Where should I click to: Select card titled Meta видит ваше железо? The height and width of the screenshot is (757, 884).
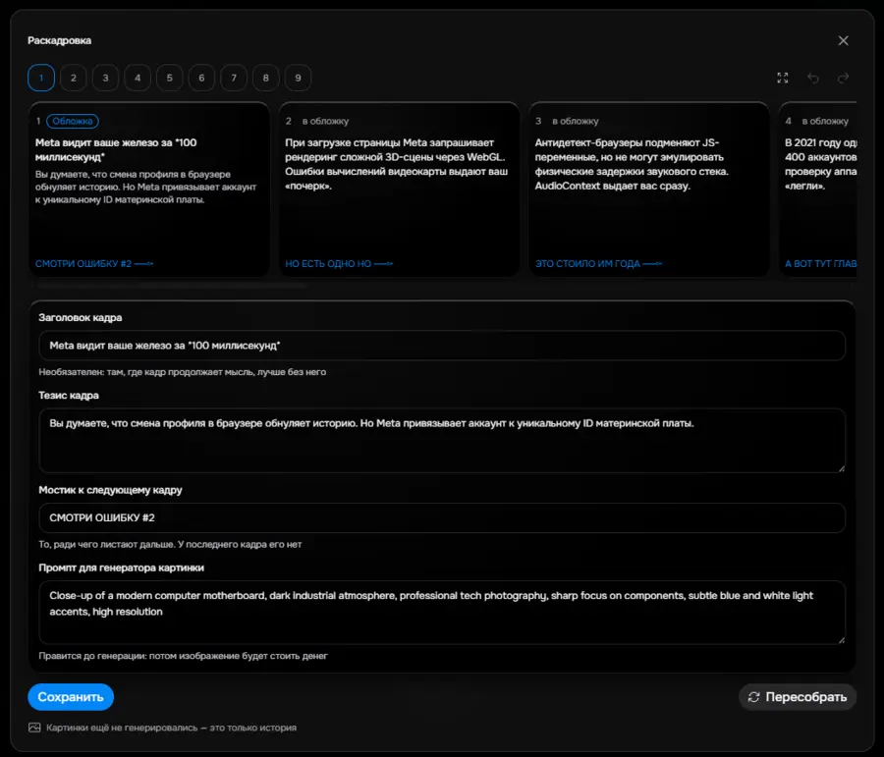click(x=149, y=189)
